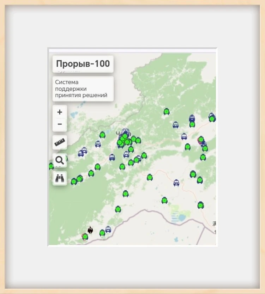This screenshot has height=294, width=265.
Task: Select the blue car marker beside the fire icon
Action: tap(108, 229)
